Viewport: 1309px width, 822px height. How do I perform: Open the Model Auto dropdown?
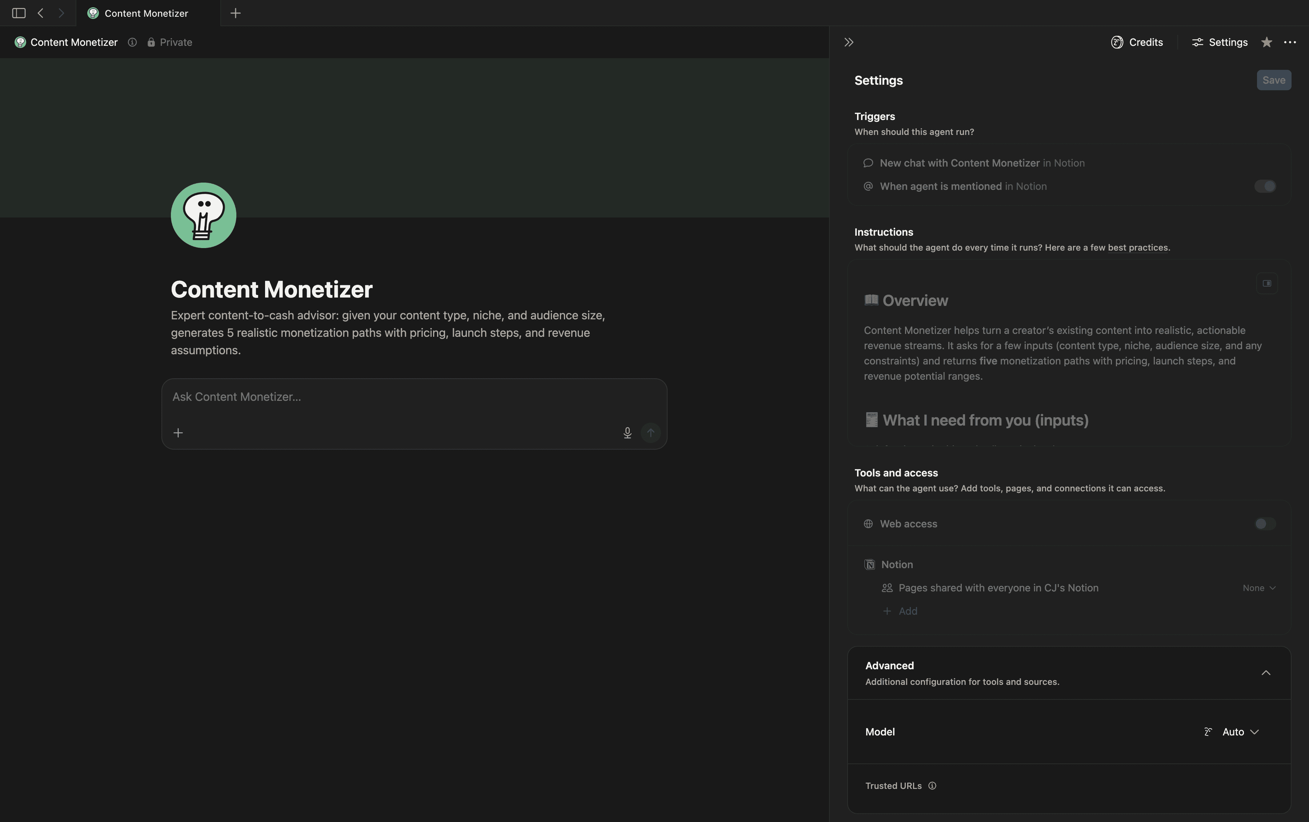pyautogui.click(x=1232, y=732)
